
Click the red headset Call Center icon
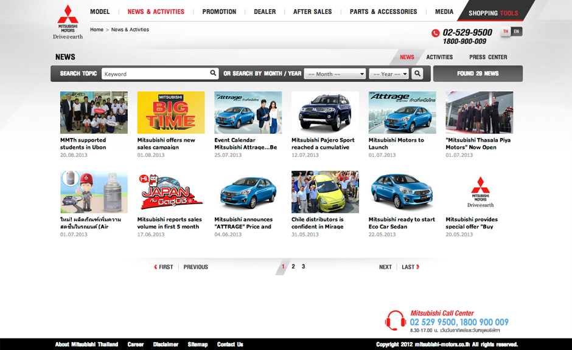396,320
